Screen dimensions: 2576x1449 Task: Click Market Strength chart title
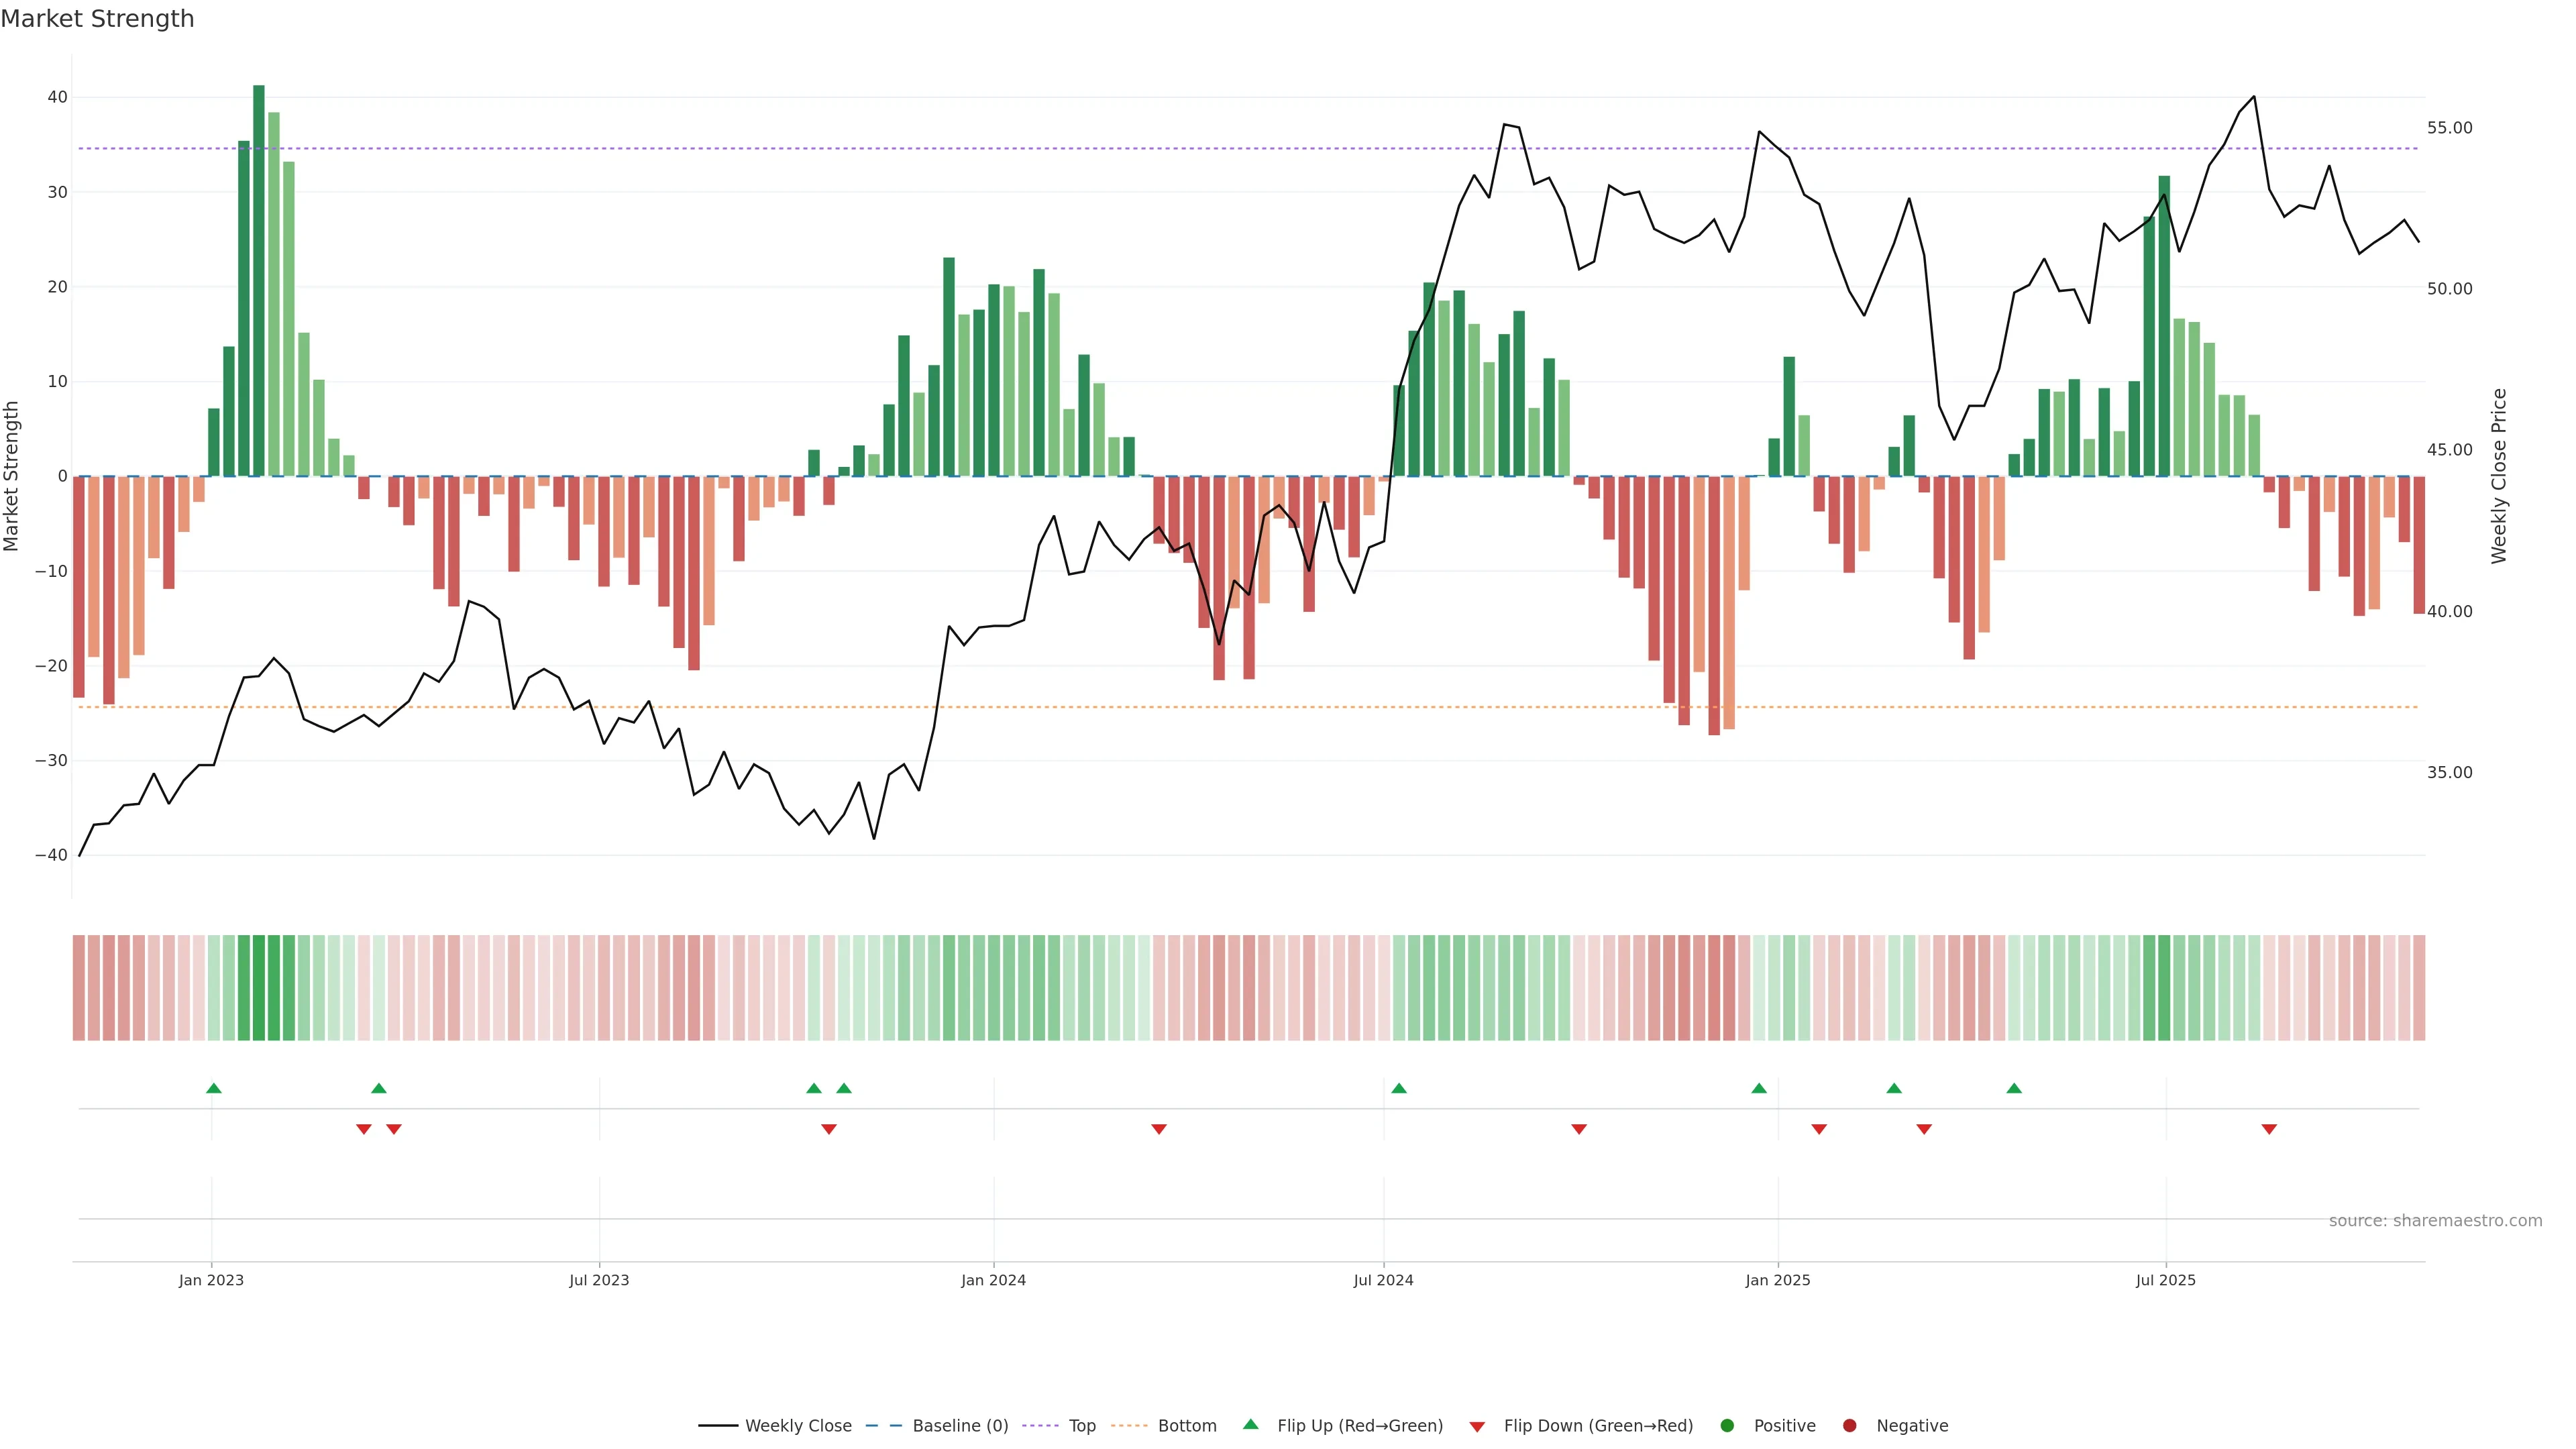point(97,19)
